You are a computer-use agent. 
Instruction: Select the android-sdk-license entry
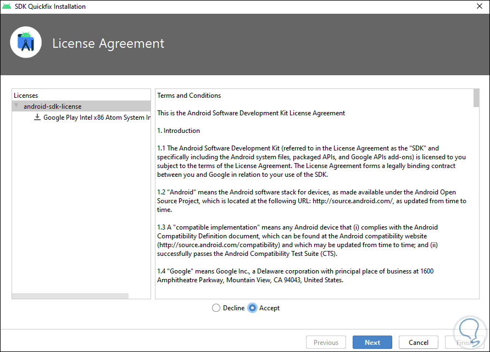(x=52, y=106)
